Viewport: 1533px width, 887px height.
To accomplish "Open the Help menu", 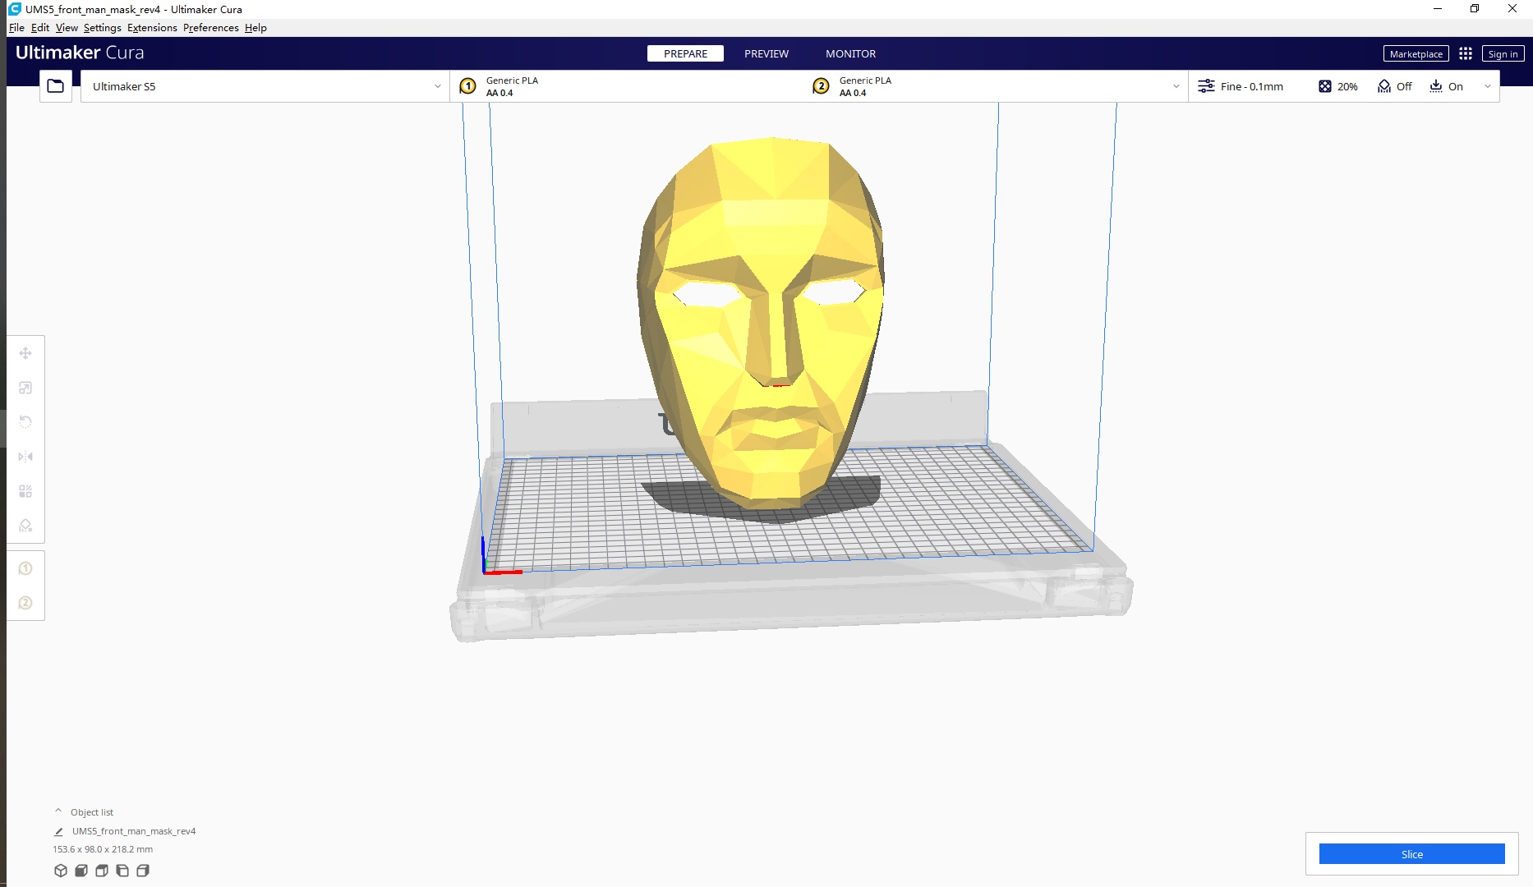I will [255, 28].
